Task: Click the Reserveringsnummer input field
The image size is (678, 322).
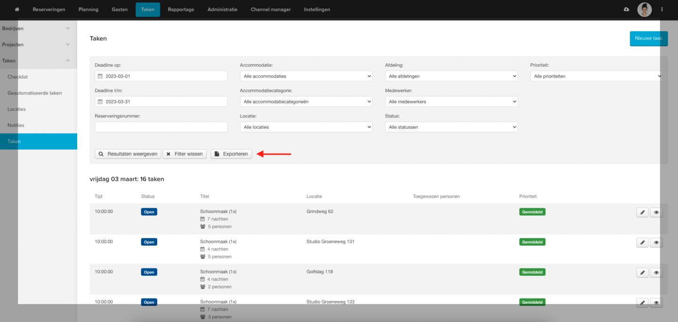Action: coord(161,127)
